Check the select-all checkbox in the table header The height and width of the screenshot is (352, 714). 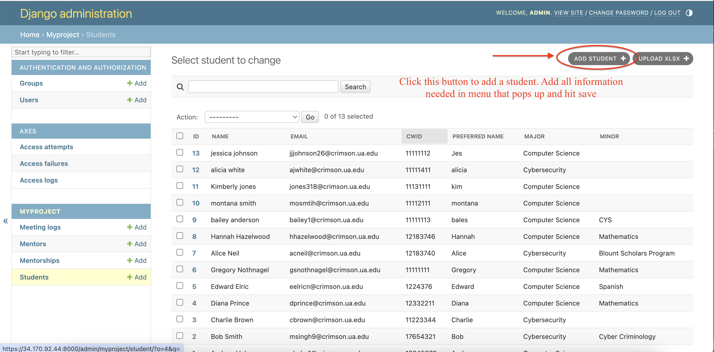click(x=180, y=136)
